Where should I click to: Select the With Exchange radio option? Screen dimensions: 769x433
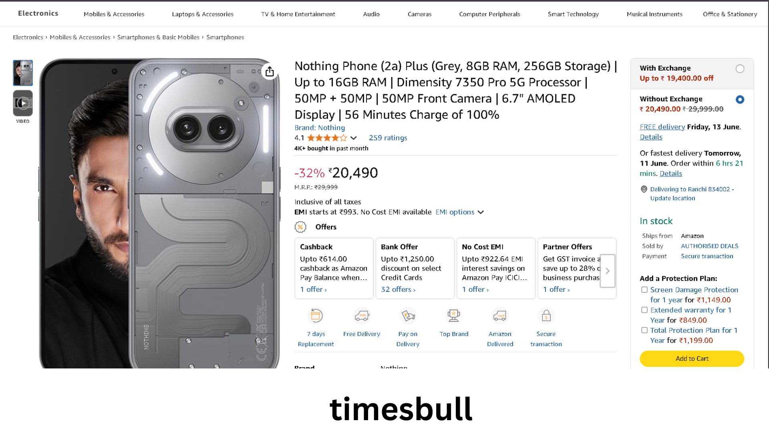[x=740, y=69]
